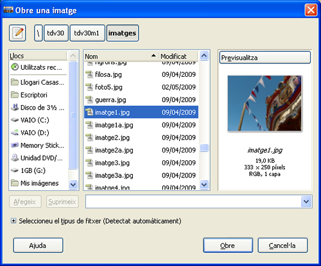Screen dimensions: 321x266
Task: Open the Memory Stick drive icon
Action: 15,145
